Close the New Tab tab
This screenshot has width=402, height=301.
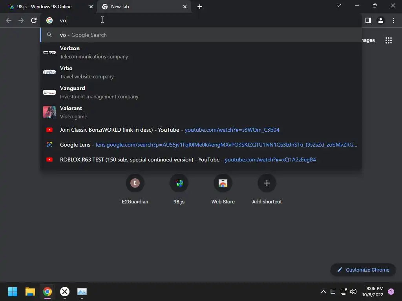(x=185, y=7)
